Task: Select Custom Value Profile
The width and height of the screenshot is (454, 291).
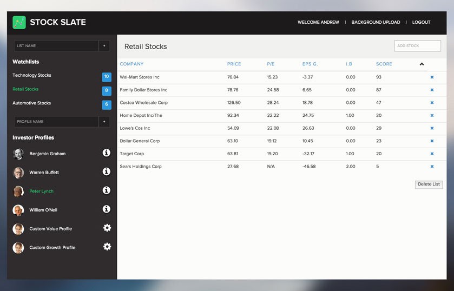Action: 51,229
